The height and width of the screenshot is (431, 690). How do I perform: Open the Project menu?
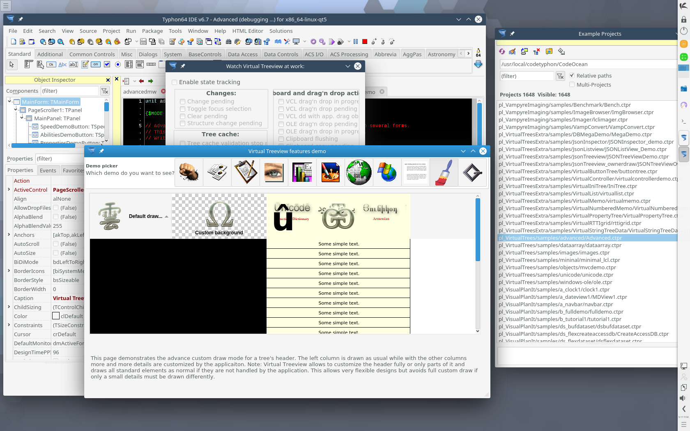pyautogui.click(x=111, y=31)
